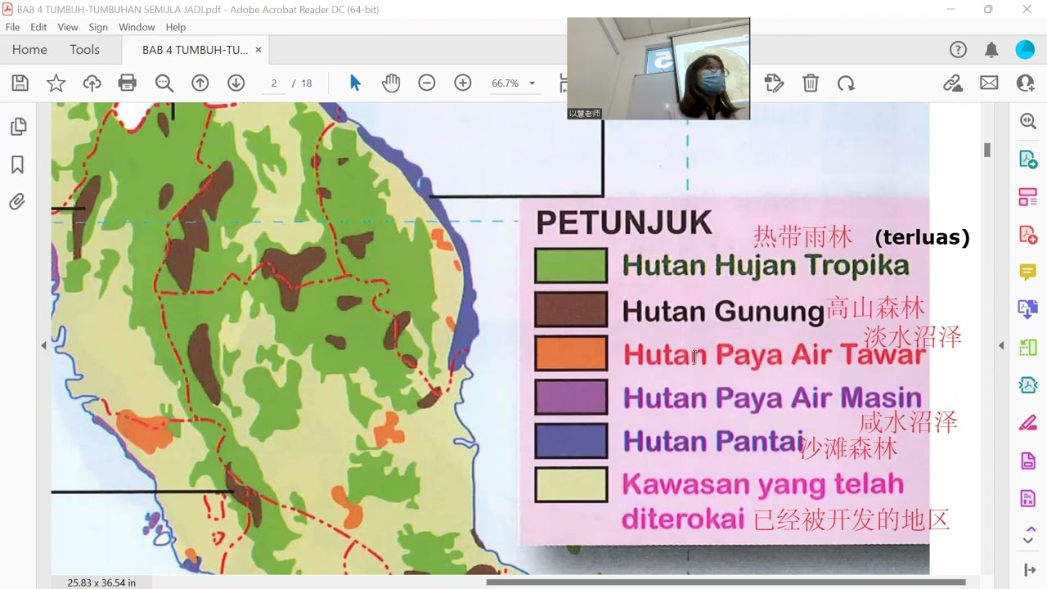
Task: Go to previous page arrow
Action: (200, 83)
